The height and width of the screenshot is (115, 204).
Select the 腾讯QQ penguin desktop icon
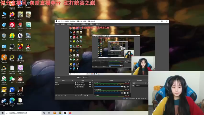28,48
